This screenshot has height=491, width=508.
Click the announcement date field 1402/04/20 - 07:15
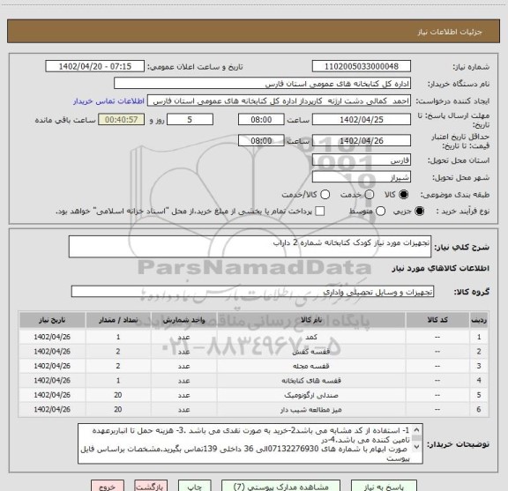coord(95,66)
